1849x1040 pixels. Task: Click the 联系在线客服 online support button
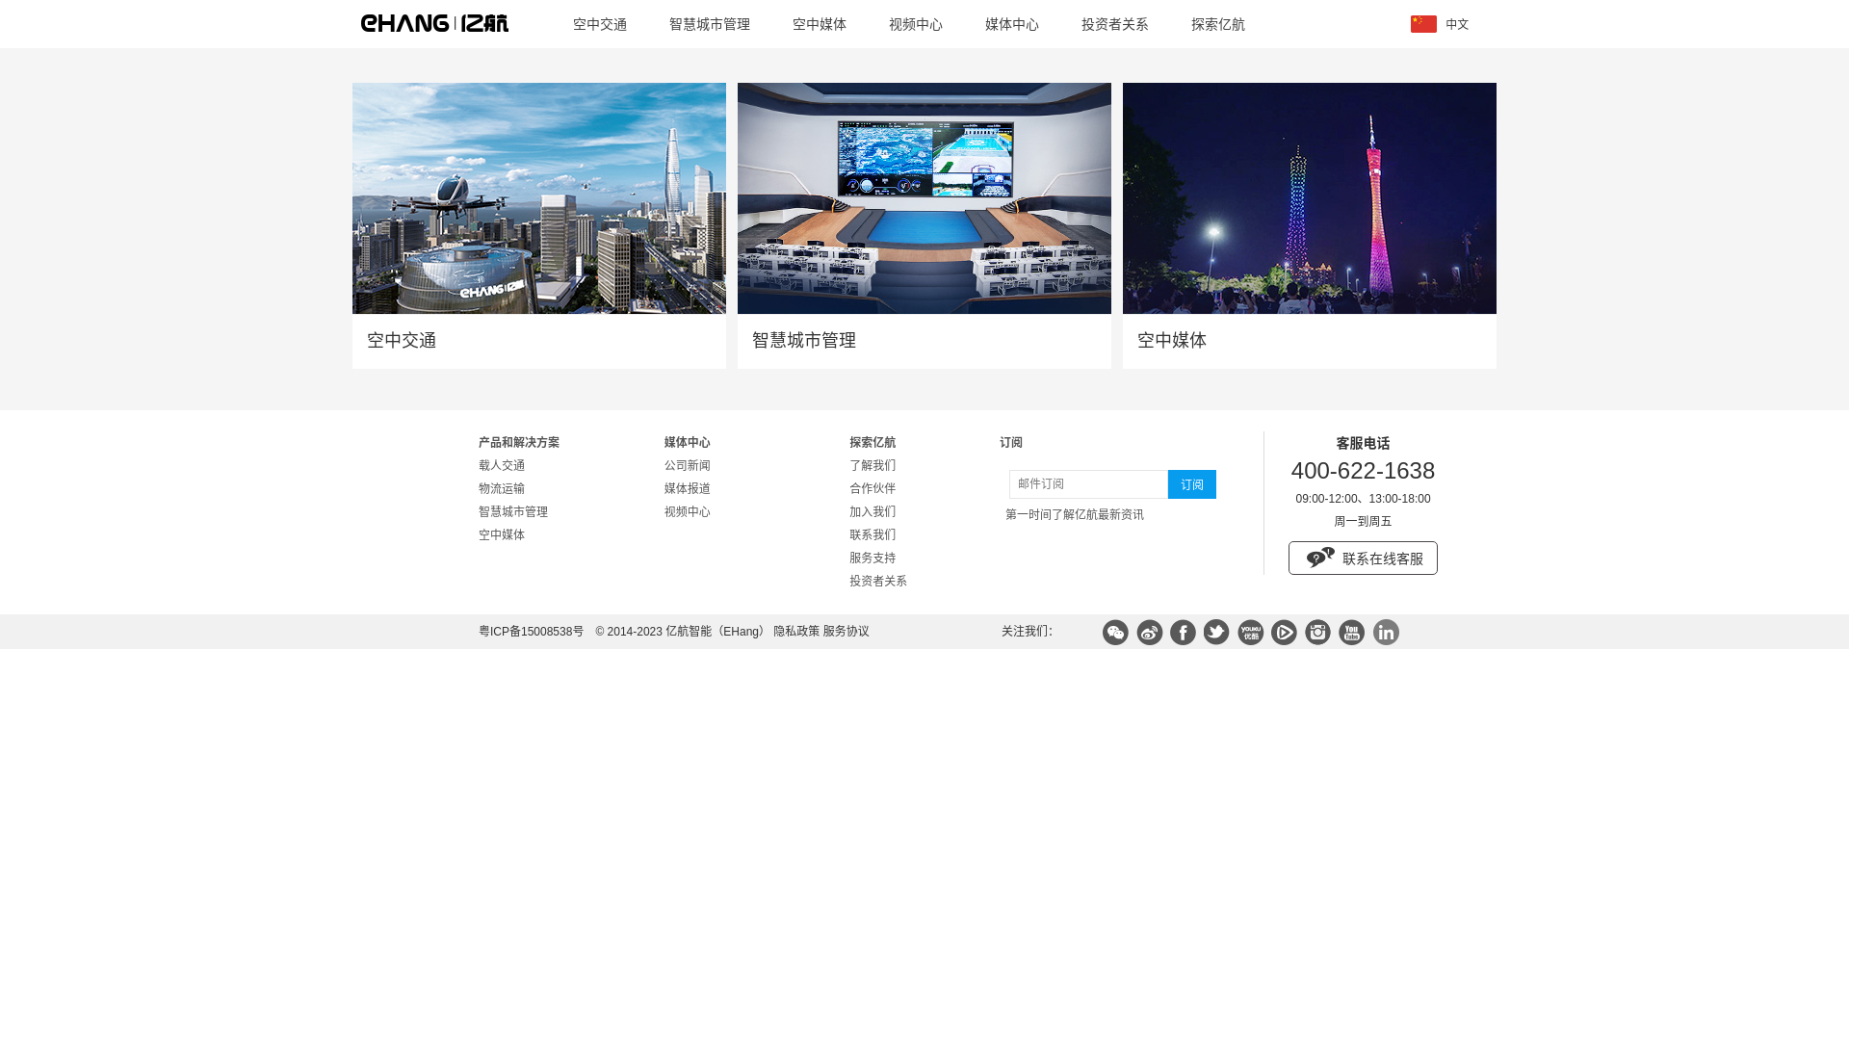click(1363, 558)
